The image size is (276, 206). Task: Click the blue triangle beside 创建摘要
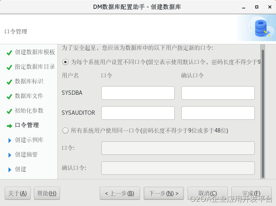[10, 155]
